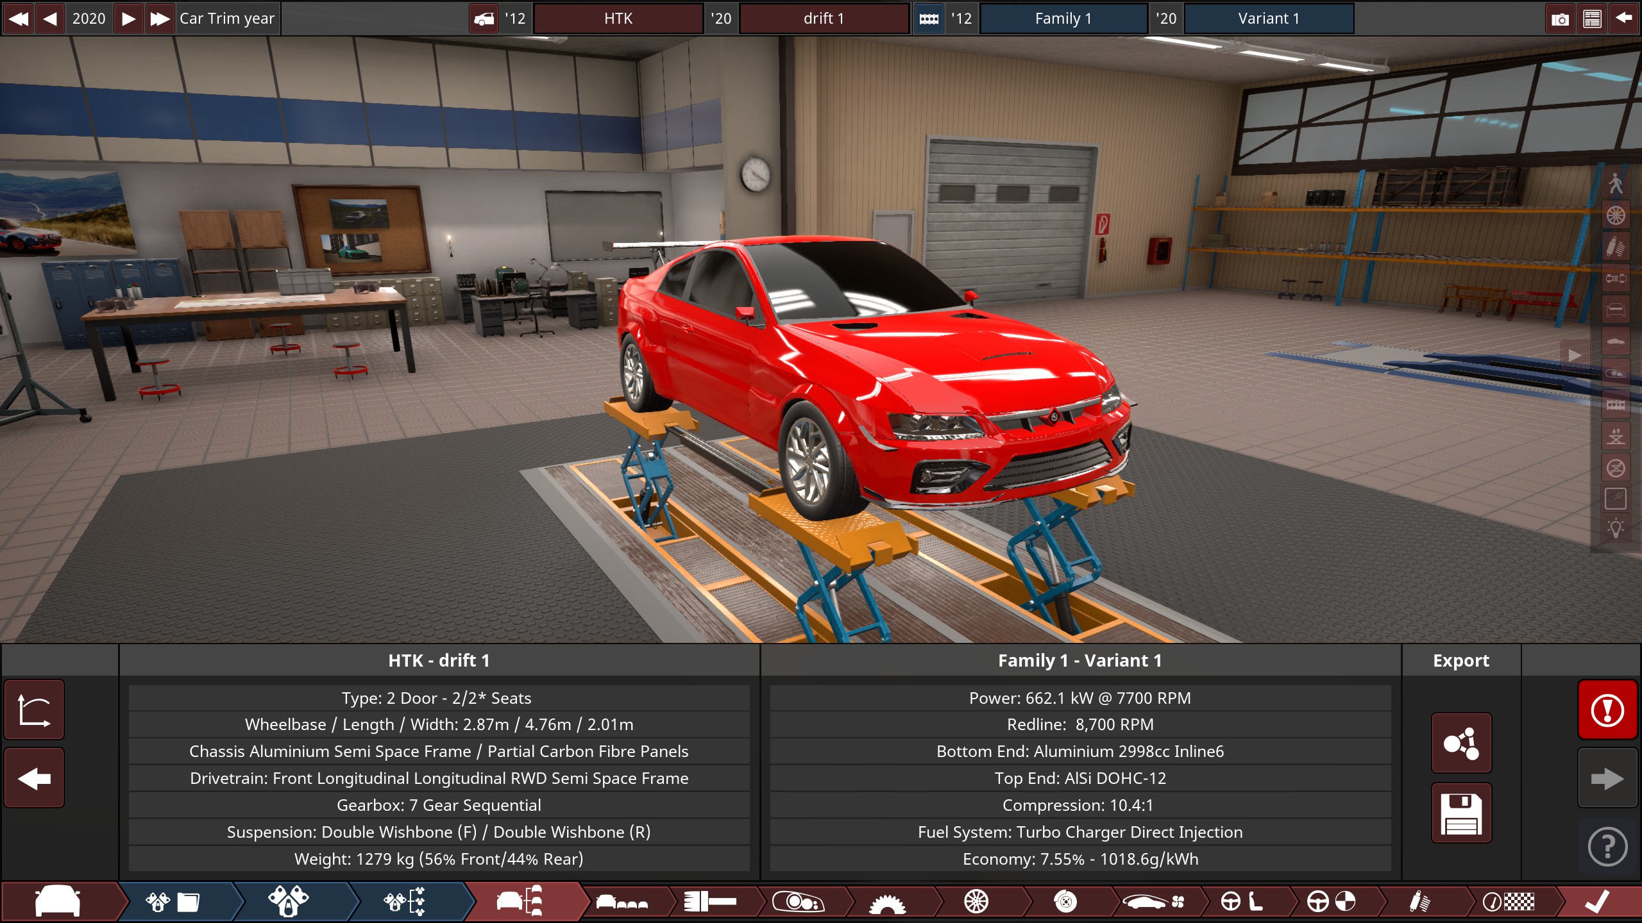Open the driving aids and safety tab
Screen dimensions: 1642x923
1331,902
